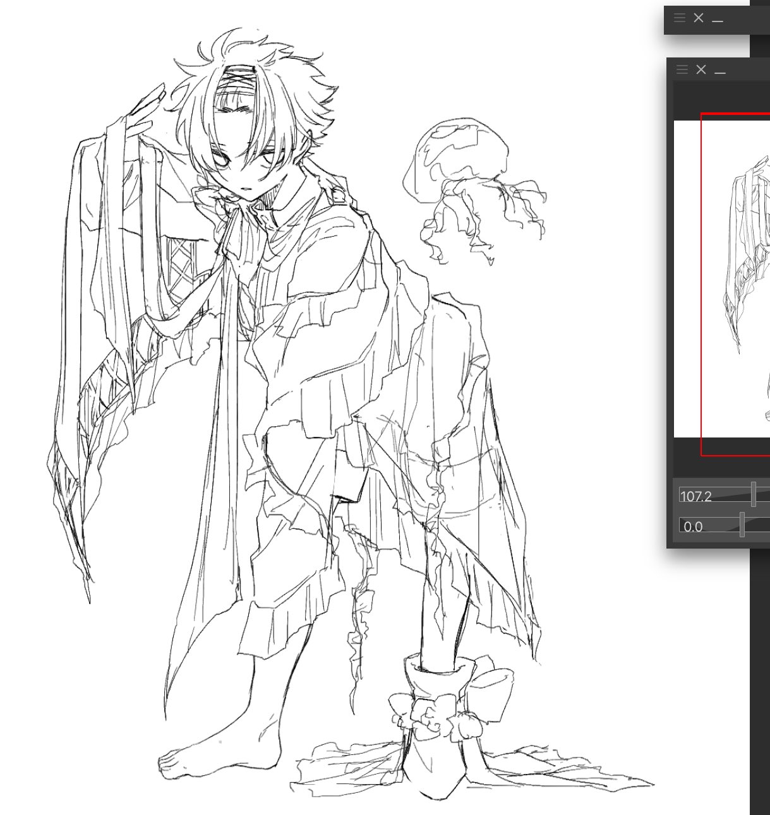Viewport: 770px width, 815px height.
Task: Click the rotation slider handle at 0.0
Action: (742, 525)
